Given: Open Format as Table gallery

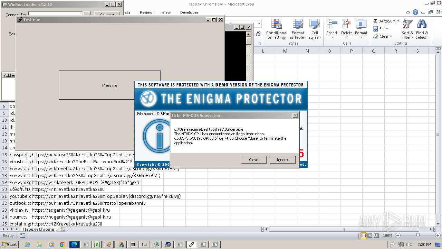Looking at the screenshot, I should pos(298,29).
